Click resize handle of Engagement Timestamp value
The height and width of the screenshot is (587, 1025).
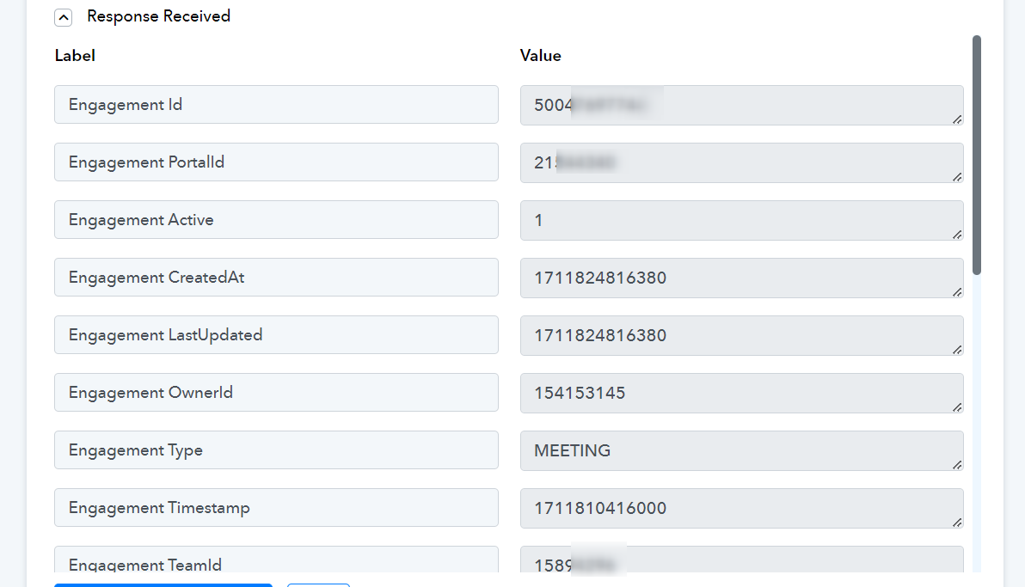tap(957, 522)
